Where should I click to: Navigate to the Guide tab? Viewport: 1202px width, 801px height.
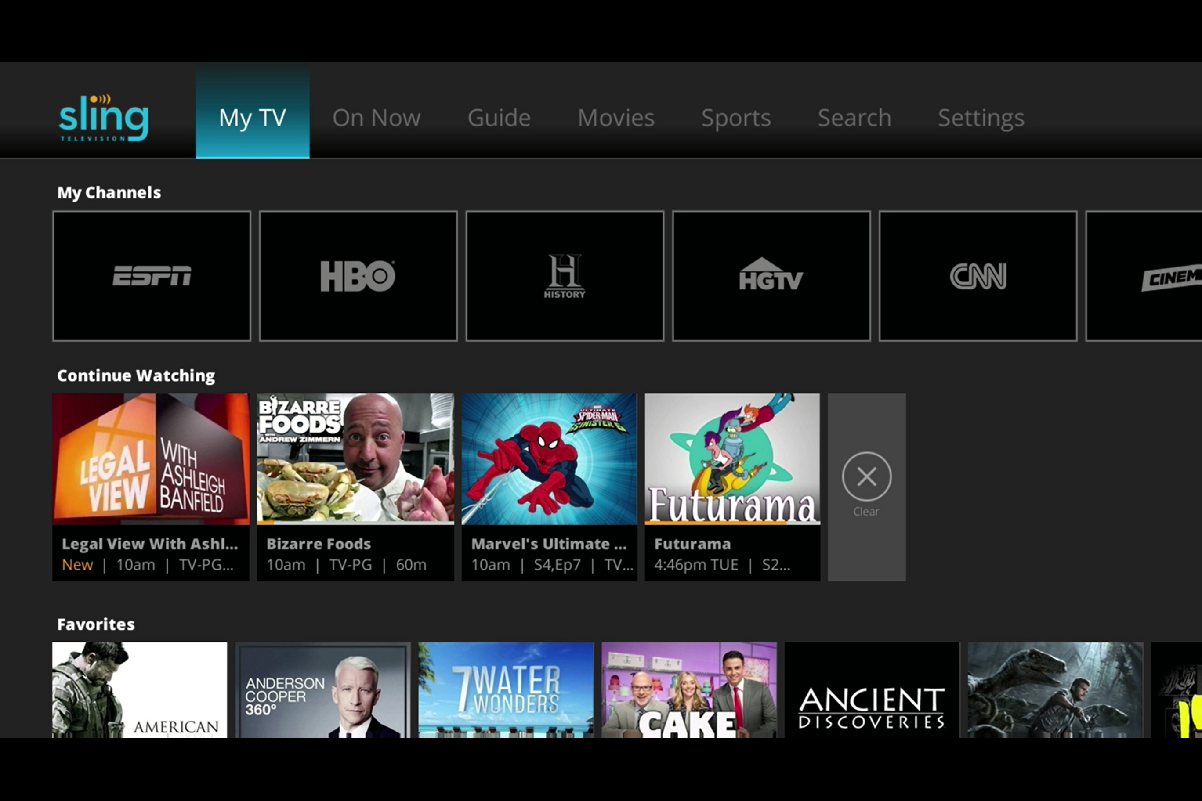point(499,117)
